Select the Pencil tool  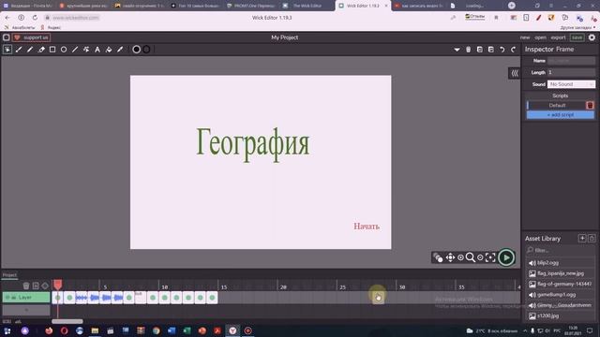[30, 50]
